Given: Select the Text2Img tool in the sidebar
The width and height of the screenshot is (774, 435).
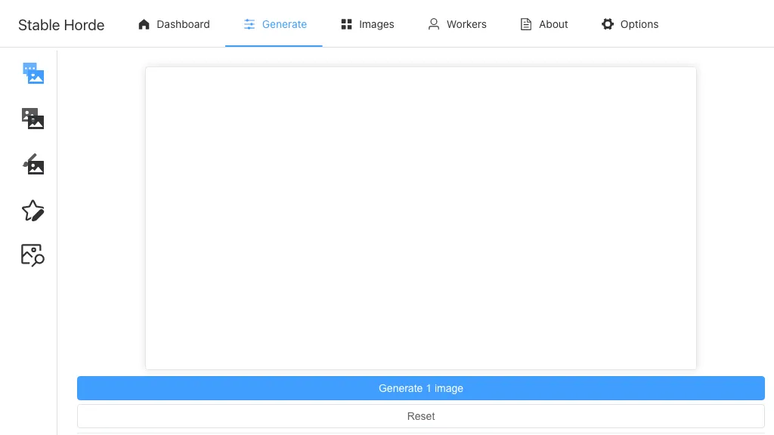Looking at the screenshot, I should click(32, 72).
